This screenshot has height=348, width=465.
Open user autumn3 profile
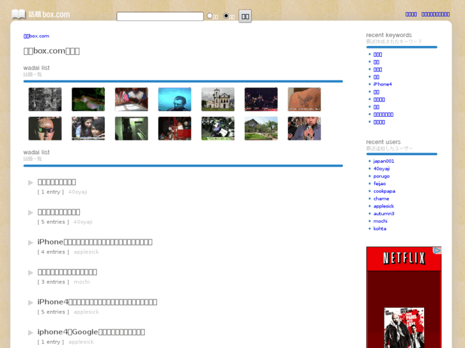pos(384,213)
